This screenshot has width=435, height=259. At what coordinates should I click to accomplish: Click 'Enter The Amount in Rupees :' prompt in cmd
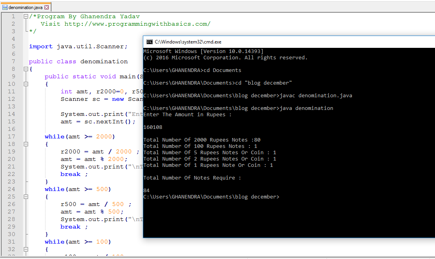(x=187, y=115)
